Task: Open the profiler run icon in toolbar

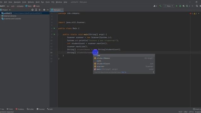Action: coord(187,6)
